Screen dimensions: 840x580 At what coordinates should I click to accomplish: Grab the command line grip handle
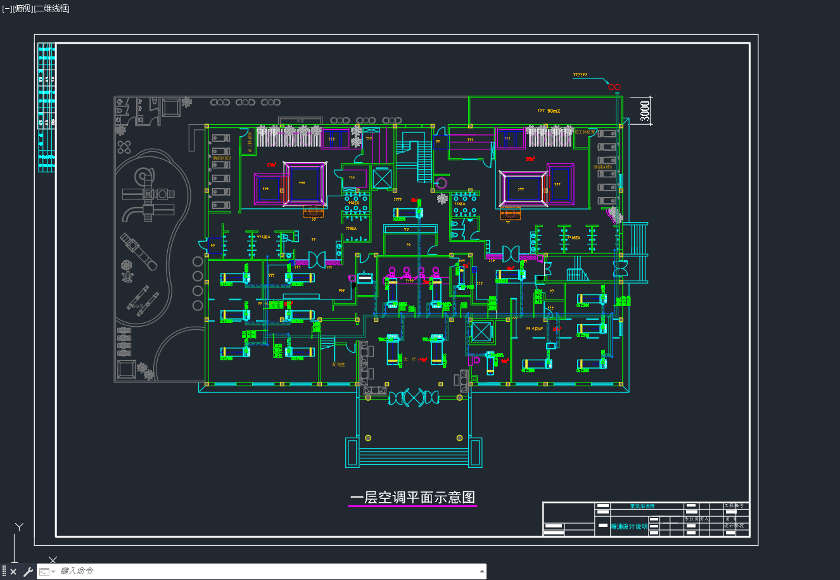coord(4,572)
